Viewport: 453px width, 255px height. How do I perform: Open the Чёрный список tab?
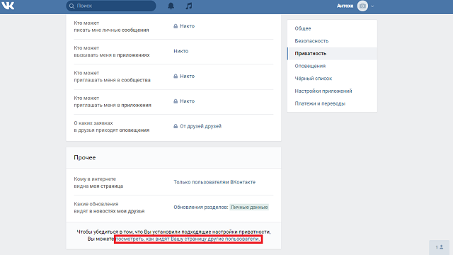(x=332, y=79)
